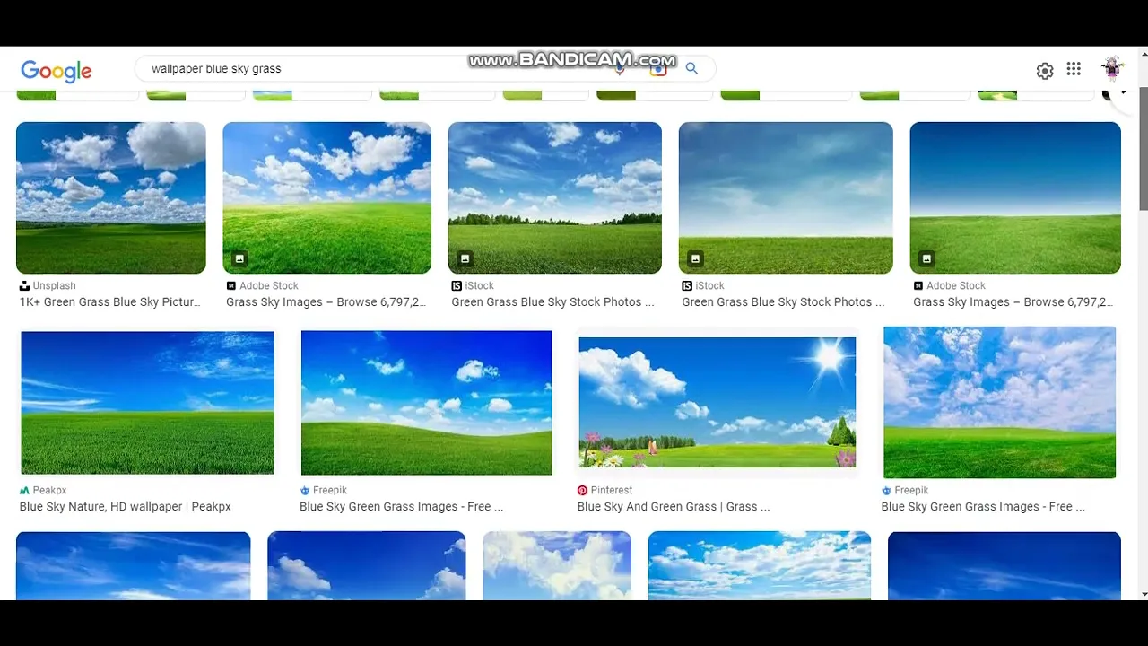1148x646 pixels.
Task: Open the field with distant tree line thumbnail
Action: 555,197
